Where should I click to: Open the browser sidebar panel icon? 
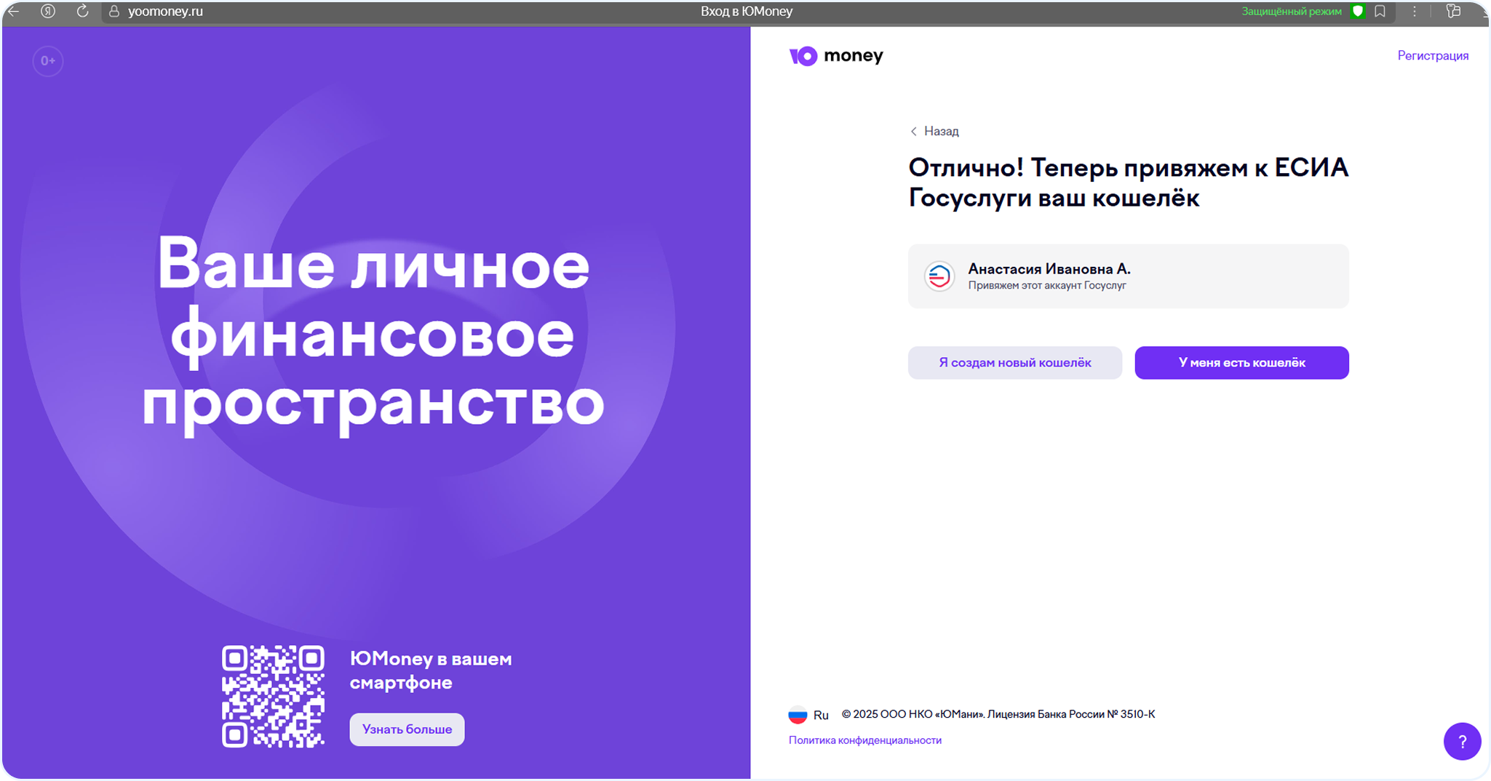1453,12
